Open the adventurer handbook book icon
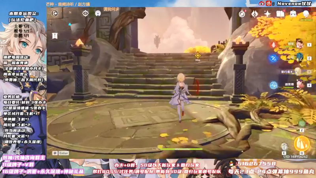This screenshot has height=178, width=316. point(280,14)
